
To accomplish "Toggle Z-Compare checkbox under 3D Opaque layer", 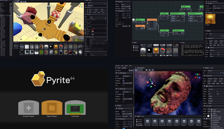I will coord(124,79).
